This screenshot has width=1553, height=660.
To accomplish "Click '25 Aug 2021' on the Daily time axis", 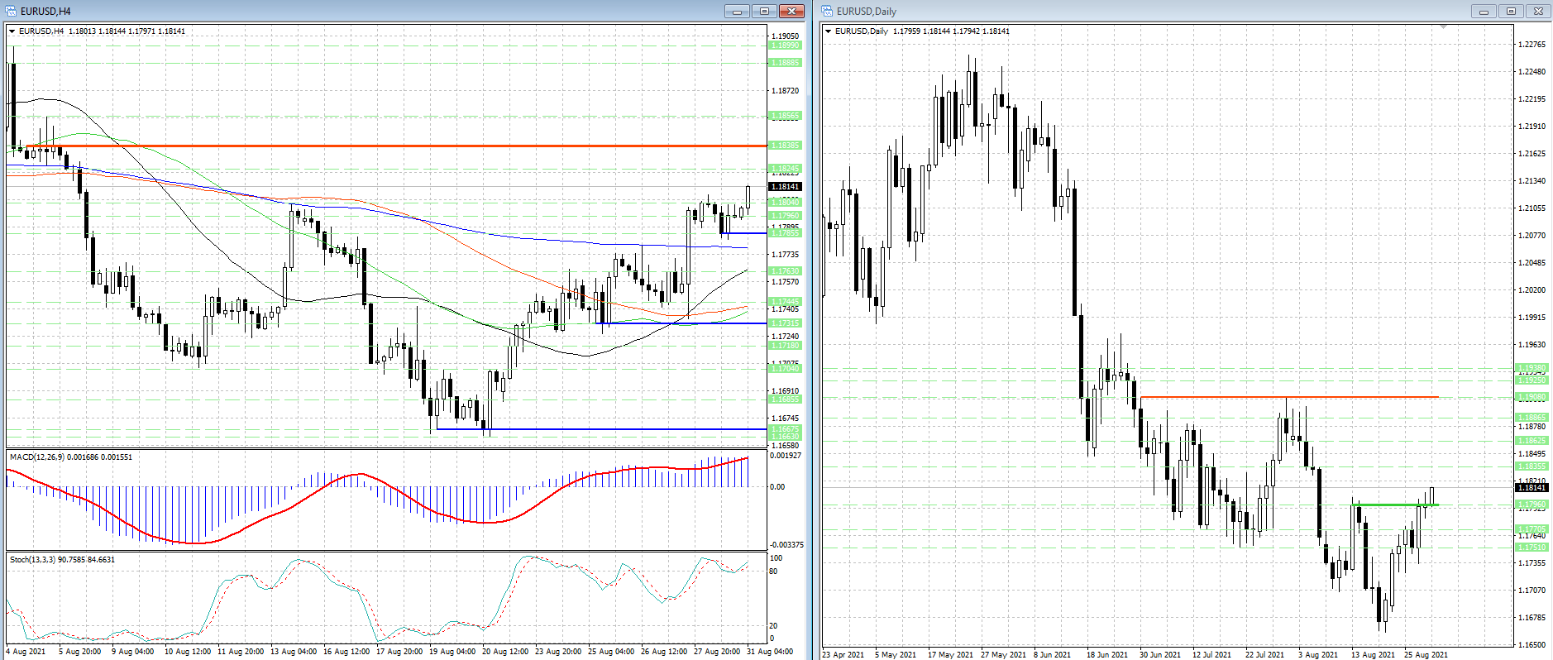I will [1426, 655].
